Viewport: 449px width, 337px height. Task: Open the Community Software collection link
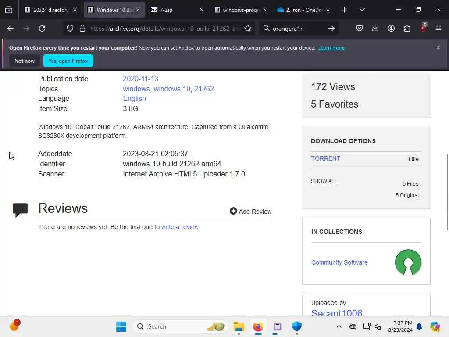click(x=339, y=262)
